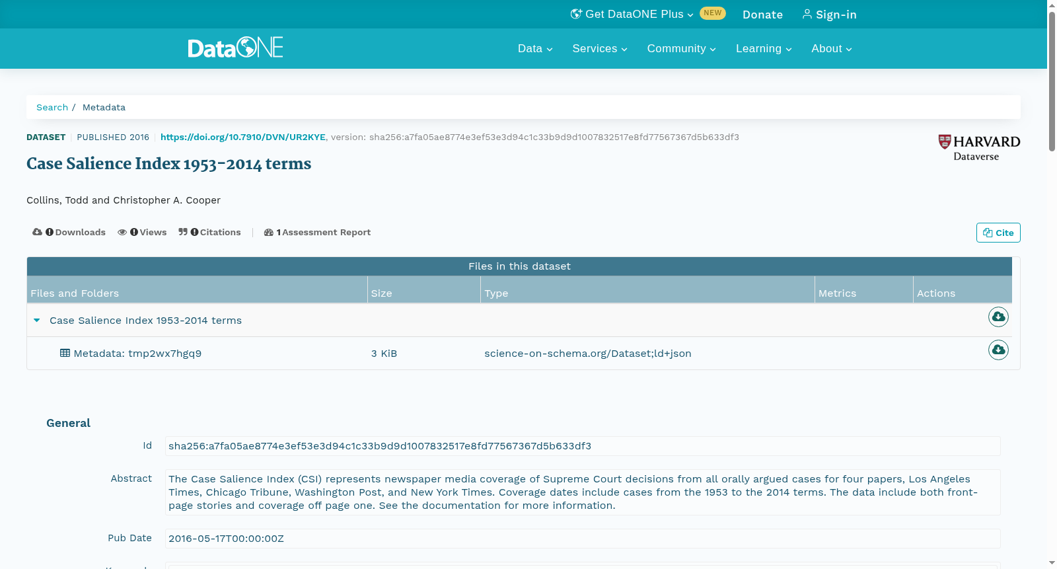Download the entire Case Salience Index package
This screenshot has height=569, width=1057.
[998, 317]
